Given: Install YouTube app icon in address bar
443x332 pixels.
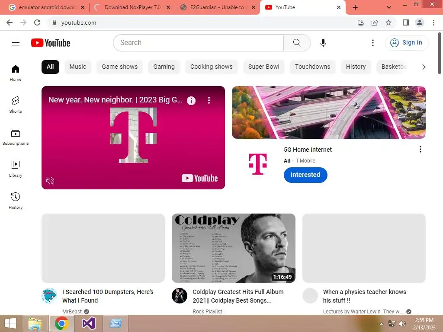Looking at the screenshot, I should (x=361, y=22).
